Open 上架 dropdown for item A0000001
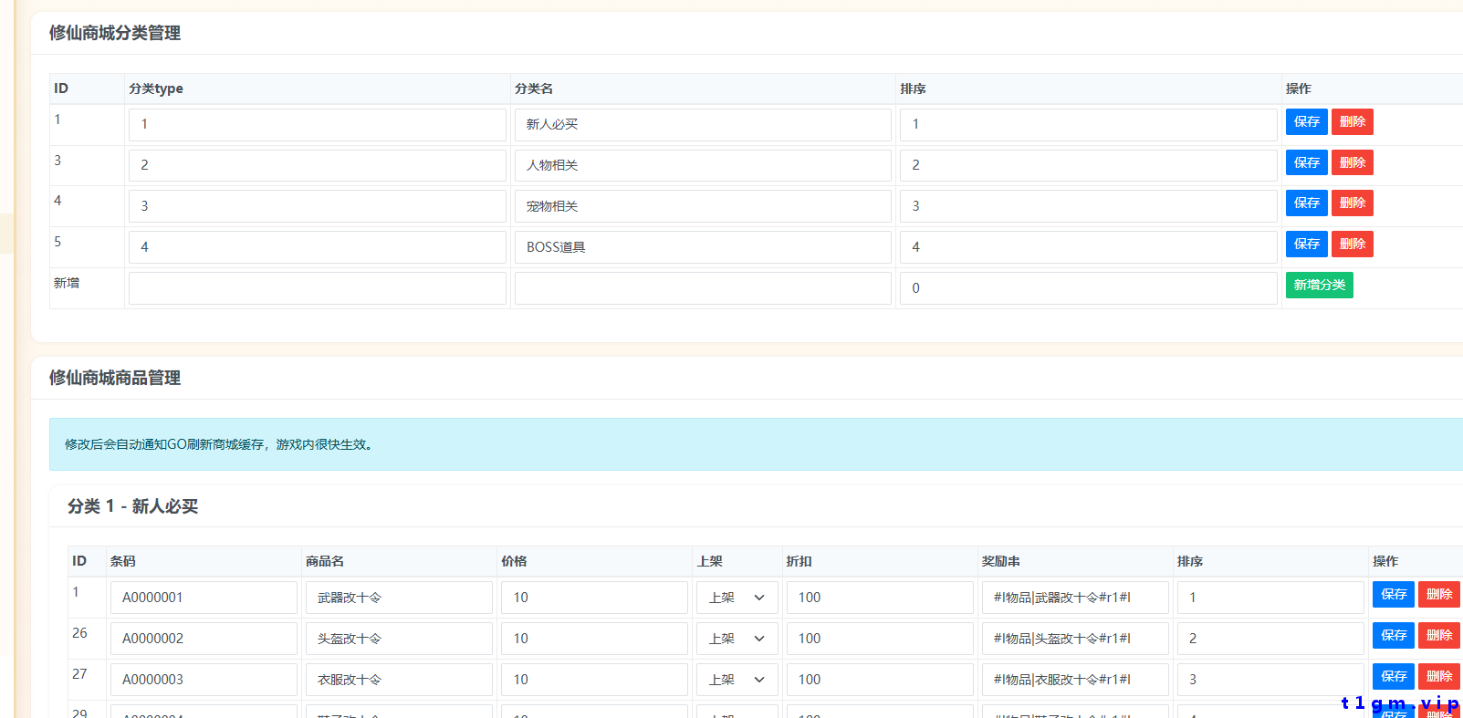The height and width of the screenshot is (718, 1463). point(737,598)
